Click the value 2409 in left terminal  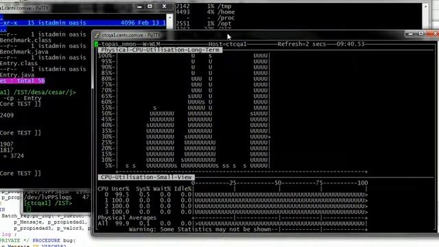[7, 115]
